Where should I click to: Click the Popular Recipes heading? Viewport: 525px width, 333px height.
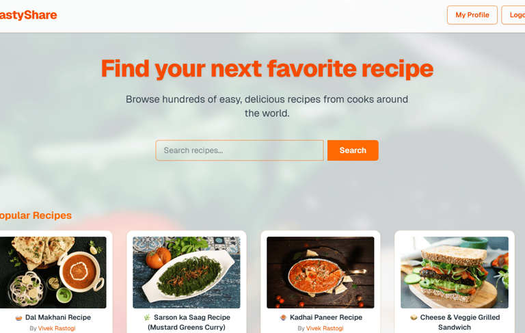(36, 215)
